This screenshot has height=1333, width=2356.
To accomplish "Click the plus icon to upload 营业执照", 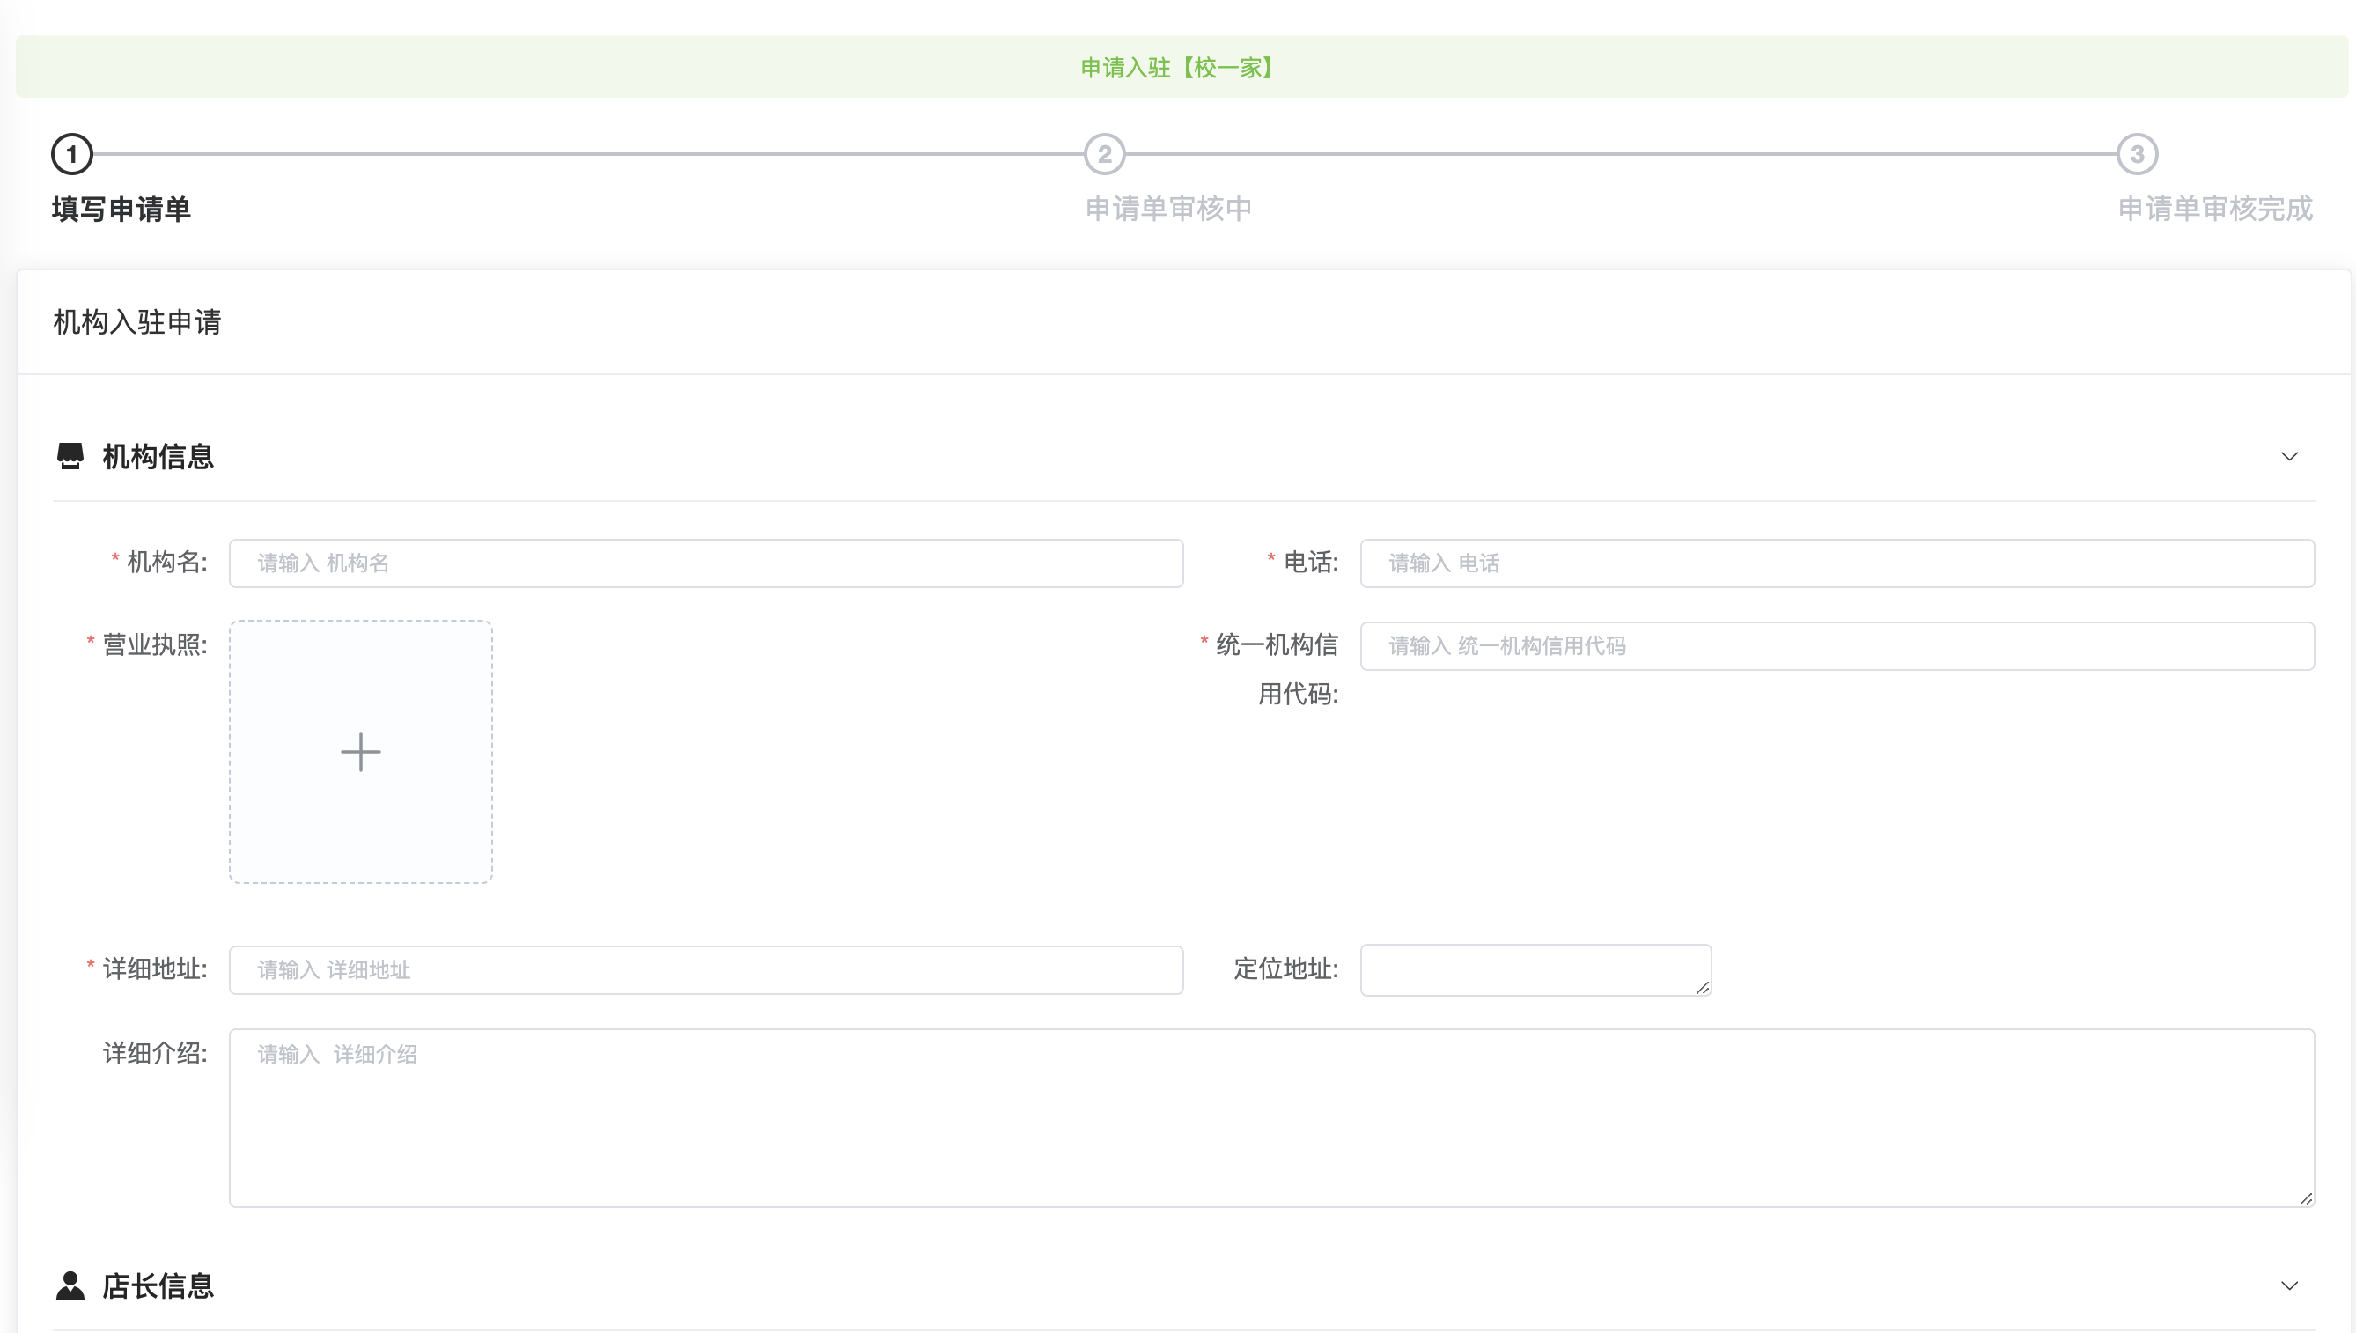I will click(361, 752).
